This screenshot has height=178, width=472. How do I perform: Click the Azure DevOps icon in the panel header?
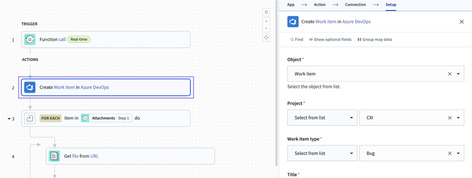coord(293,22)
